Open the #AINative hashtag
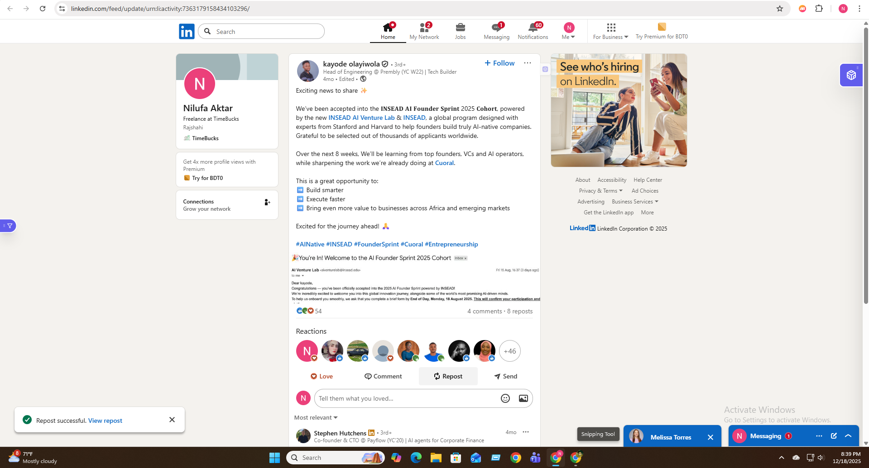The image size is (869, 468). (x=310, y=244)
